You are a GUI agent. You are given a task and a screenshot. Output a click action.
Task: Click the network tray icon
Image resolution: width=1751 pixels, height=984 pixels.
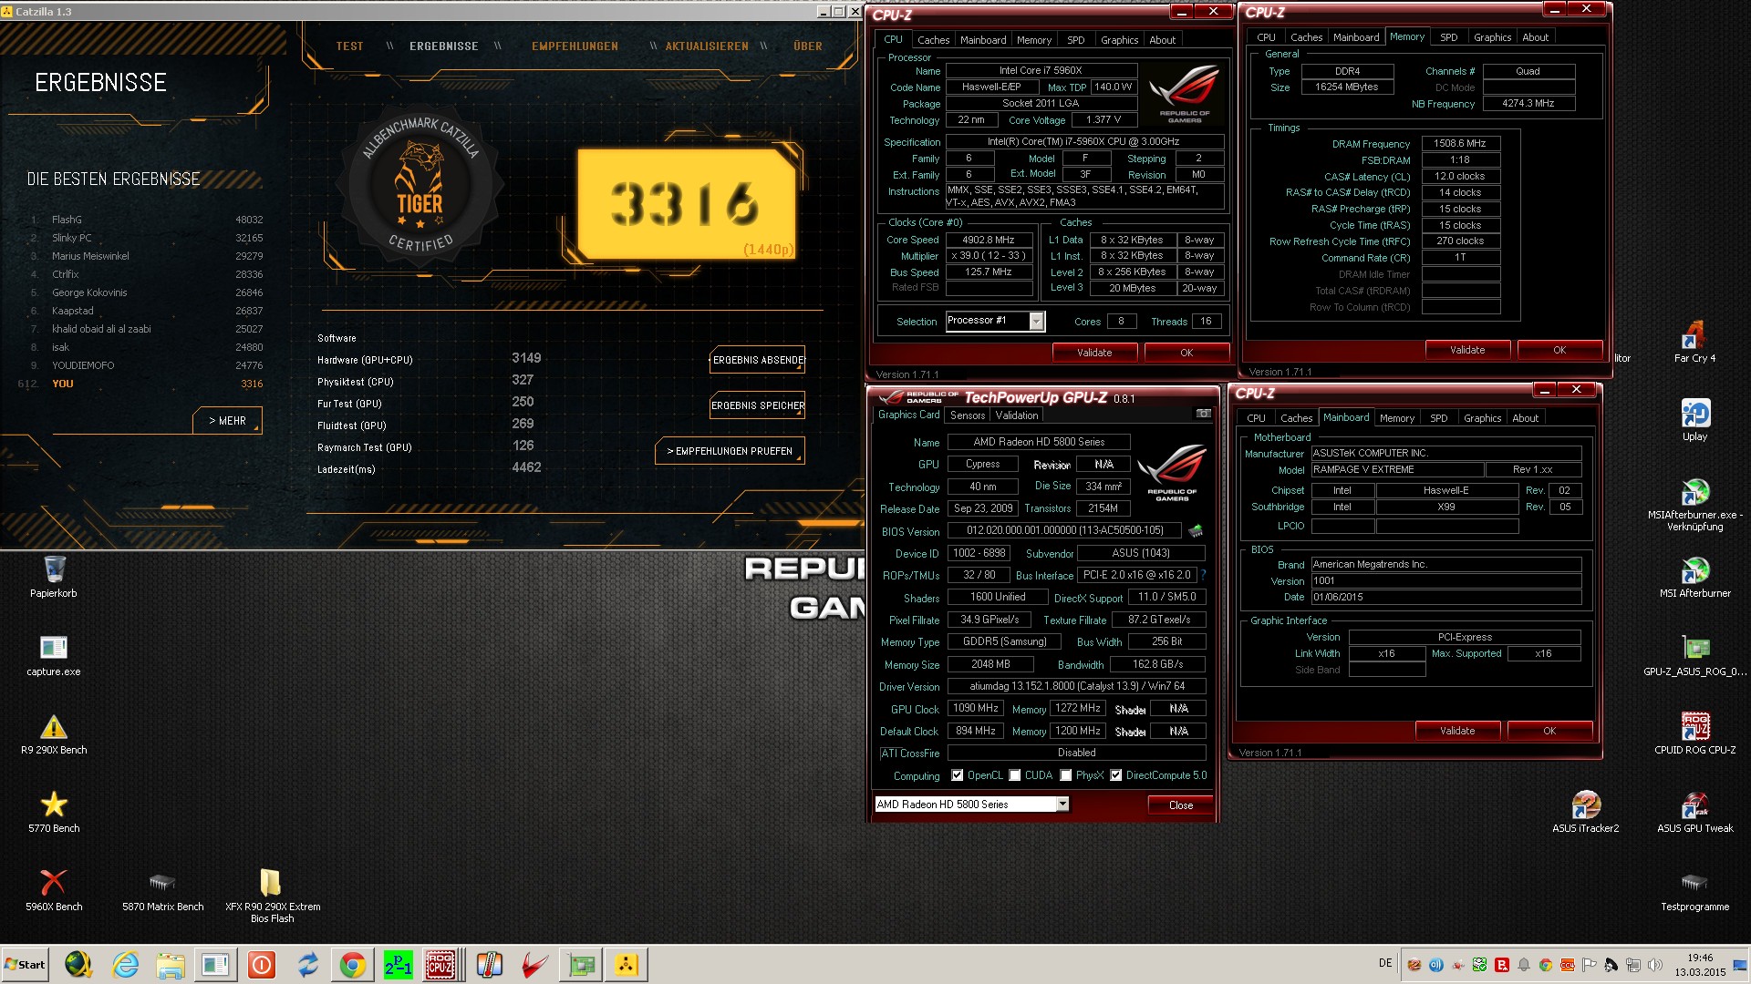[x=1632, y=964]
